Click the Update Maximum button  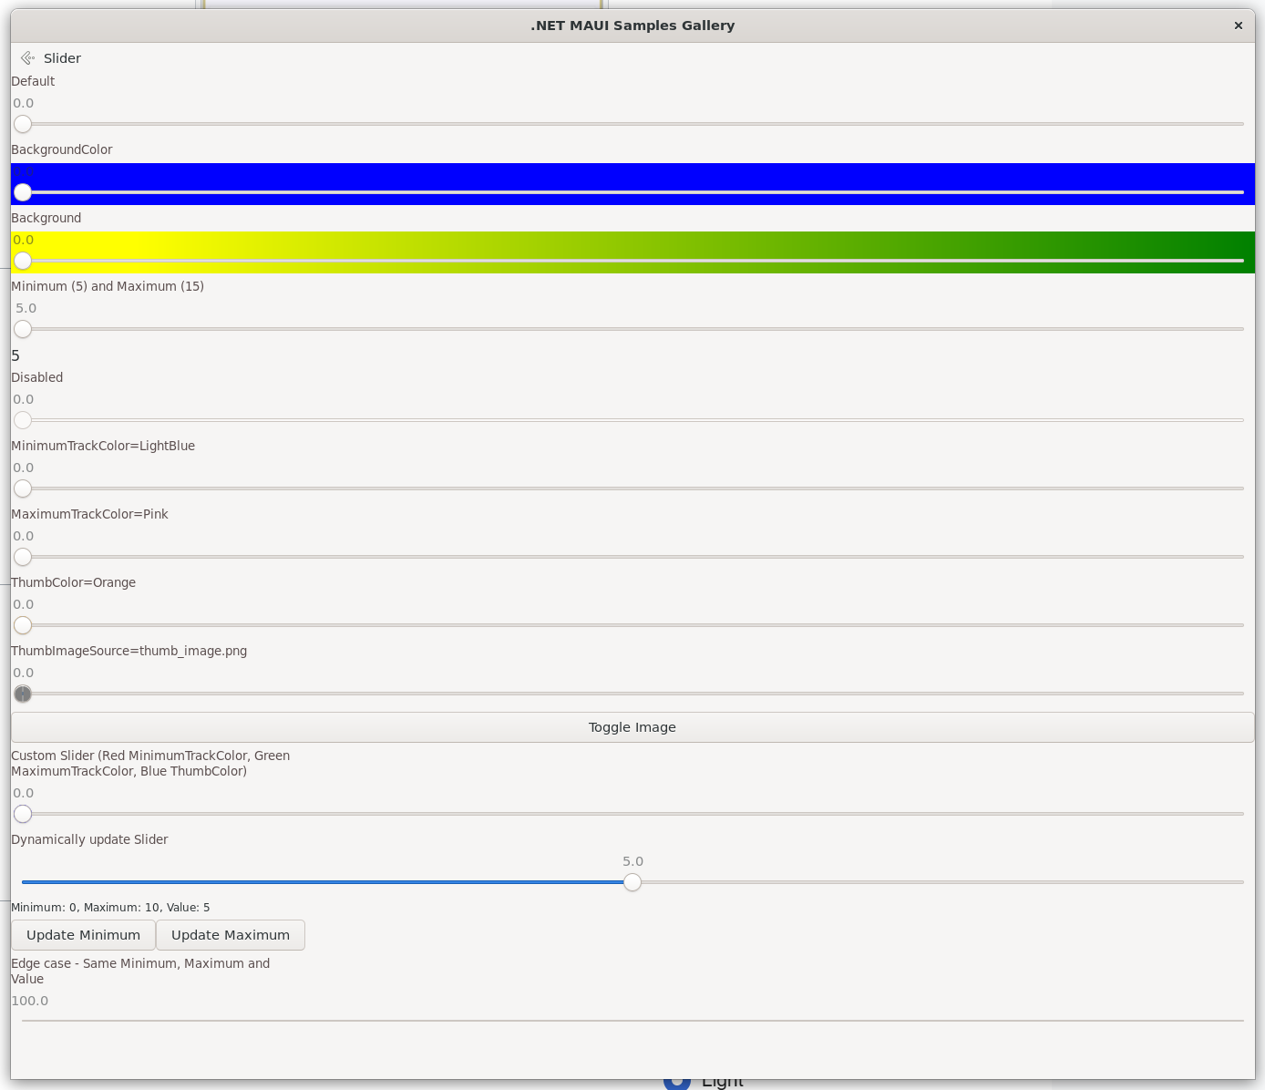click(231, 935)
